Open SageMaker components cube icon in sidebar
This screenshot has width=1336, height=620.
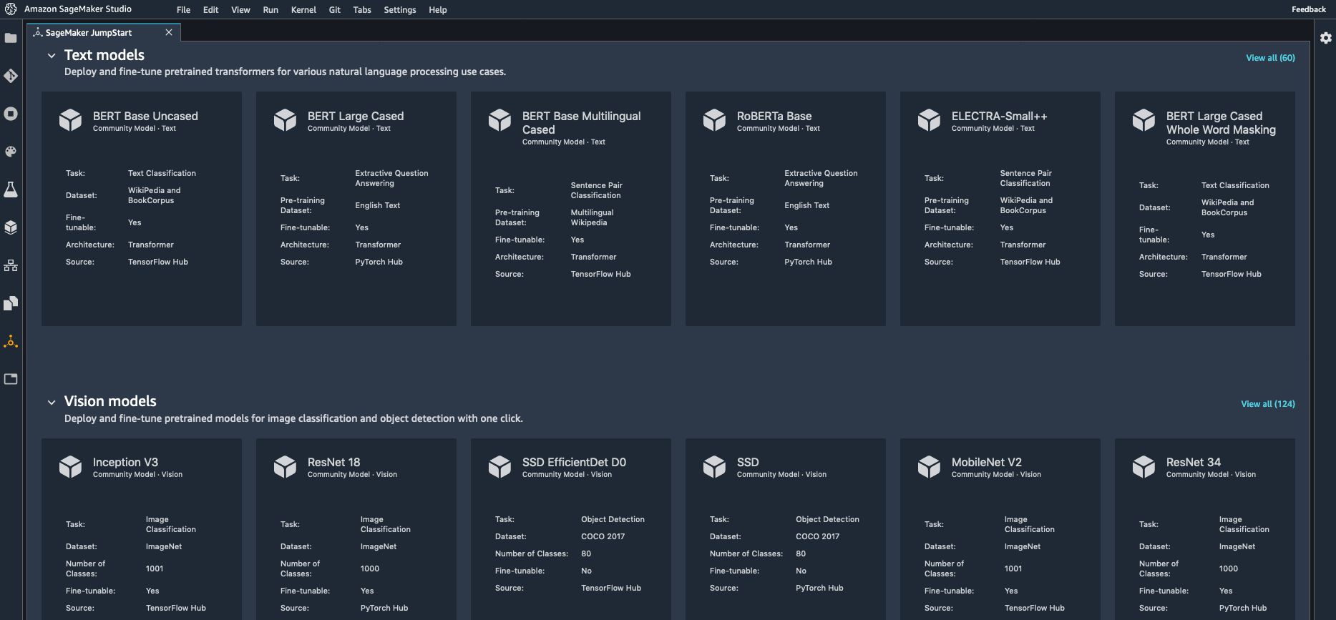(x=11, y=227)
